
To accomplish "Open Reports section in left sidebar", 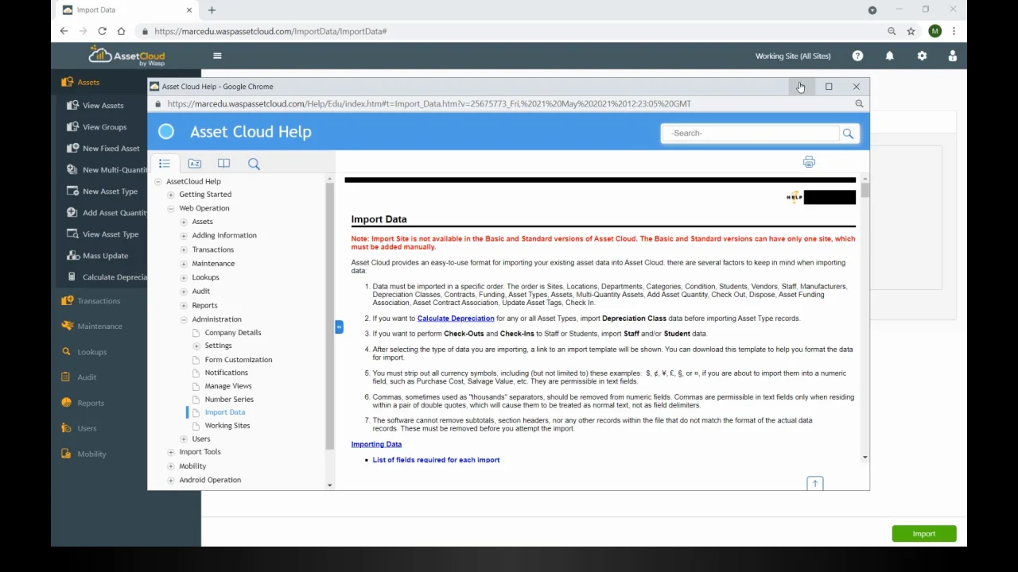I will pyautogui.click(x=91, y=403).
